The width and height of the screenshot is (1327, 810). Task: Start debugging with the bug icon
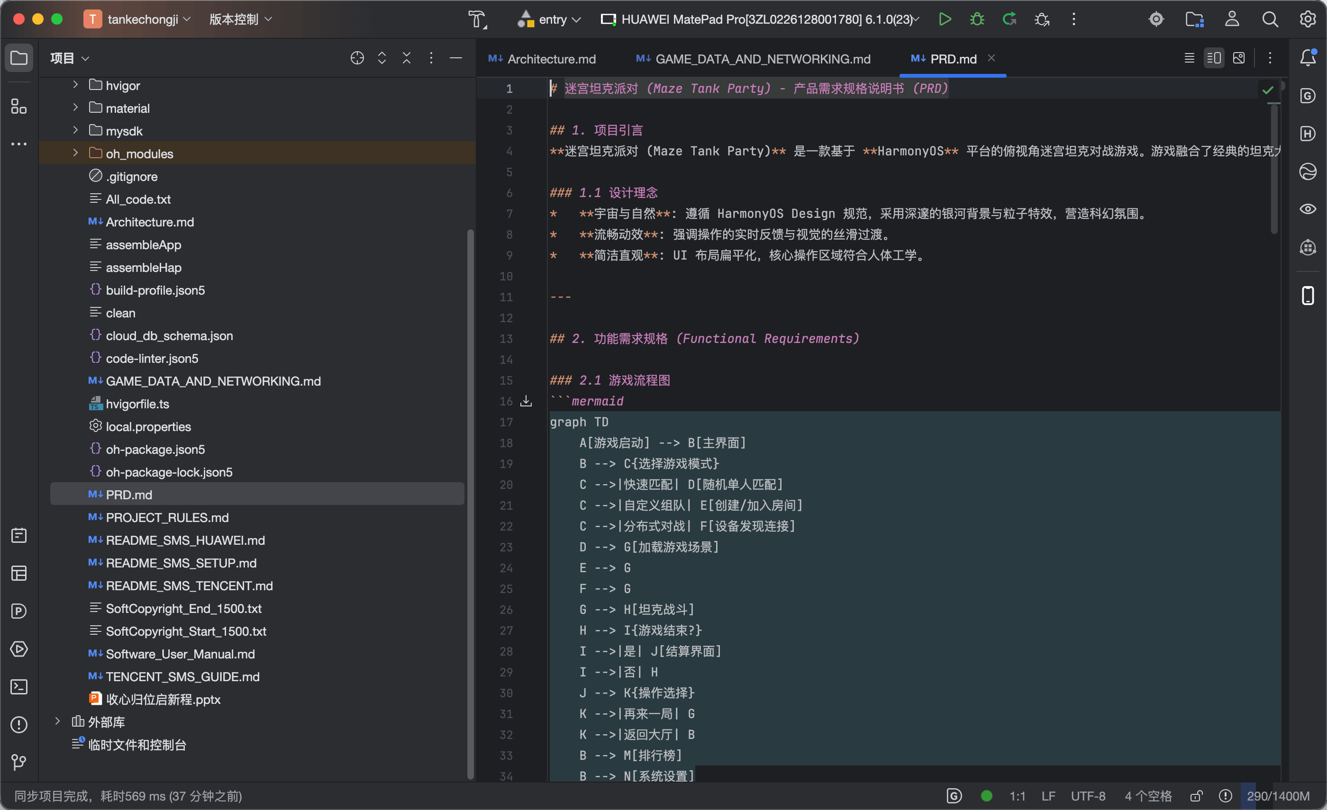pyautogui.click(x=977, y=19)
